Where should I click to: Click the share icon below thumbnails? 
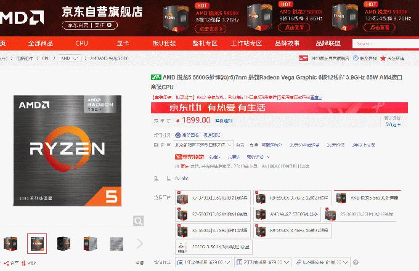click(6, 263)
